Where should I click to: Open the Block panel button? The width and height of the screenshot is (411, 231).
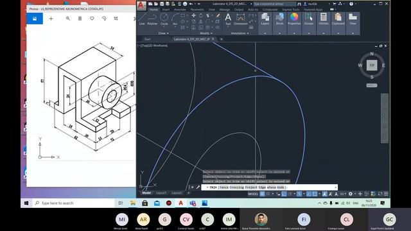pyautogui.click(x=279, y=19)
